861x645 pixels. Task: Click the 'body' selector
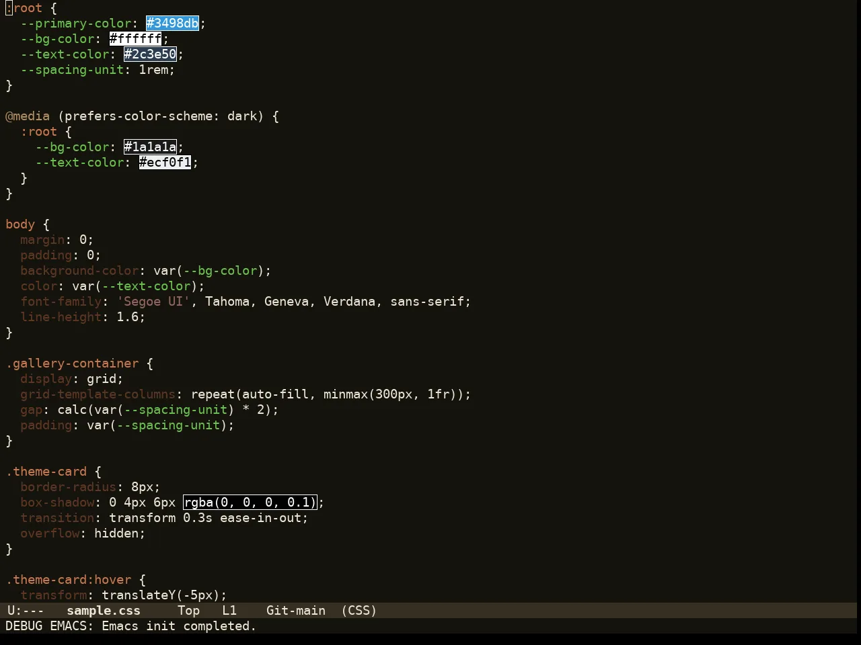(20, 224)
